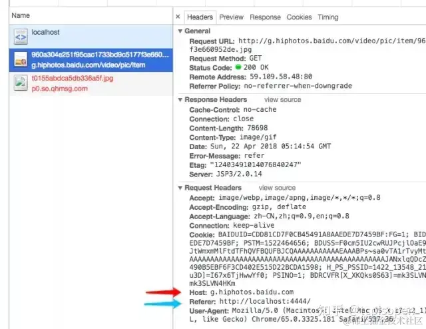Collapse the Request Headers section

click(x=180, y=188)
